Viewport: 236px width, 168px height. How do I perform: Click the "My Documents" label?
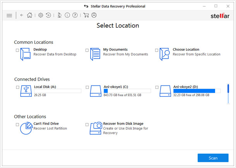[115, 50]
